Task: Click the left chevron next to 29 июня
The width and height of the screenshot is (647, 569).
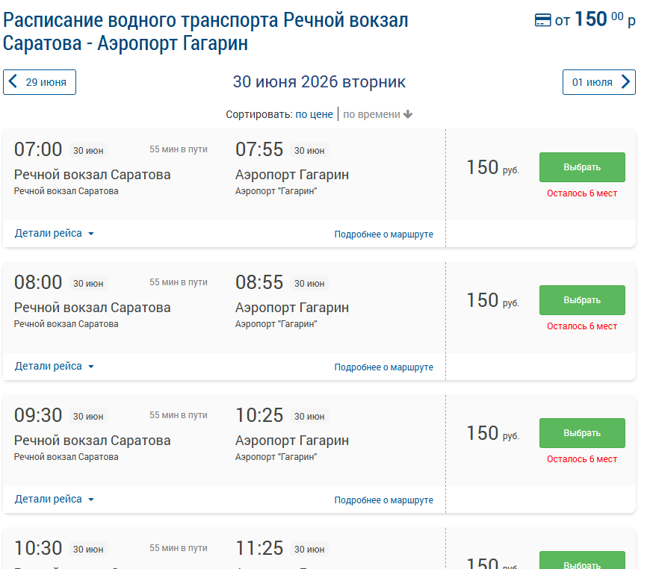Action: (x=13, y=81)
